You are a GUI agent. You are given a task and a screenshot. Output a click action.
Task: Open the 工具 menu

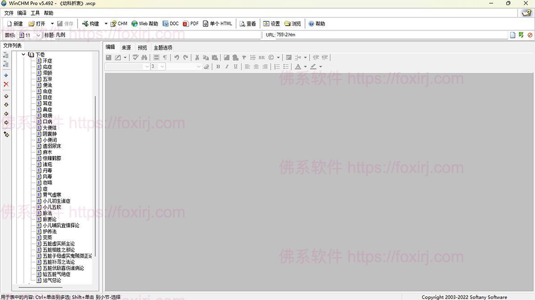(35, 13)
